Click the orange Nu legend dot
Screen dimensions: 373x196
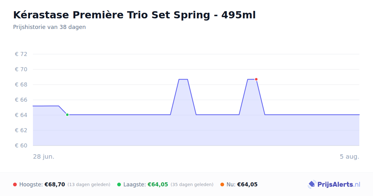pos(222,184)
